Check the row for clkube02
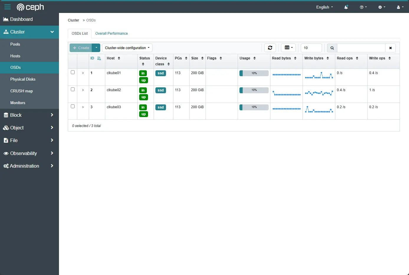 (73, 89)
